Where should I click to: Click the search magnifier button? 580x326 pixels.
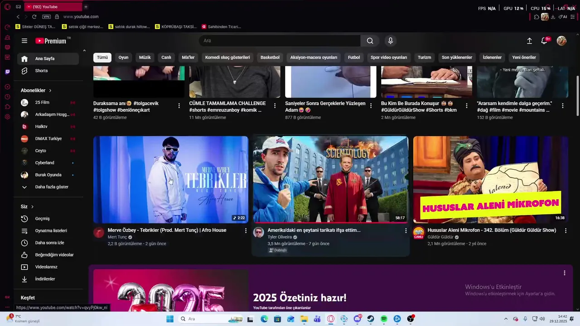[x=370, y=41]
